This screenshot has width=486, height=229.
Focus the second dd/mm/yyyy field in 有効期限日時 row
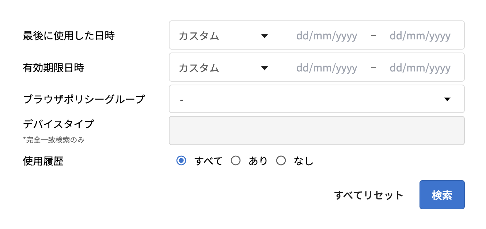click(x=420, y=67)
